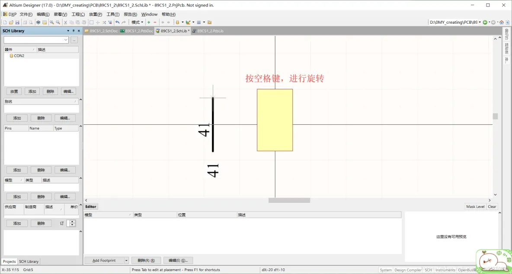Click the Mask Level button
Image resolution: width=512 pixels, height=274 pixels.
pos(475,207)
